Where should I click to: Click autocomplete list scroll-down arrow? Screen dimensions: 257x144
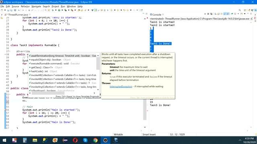coord(98,90)
